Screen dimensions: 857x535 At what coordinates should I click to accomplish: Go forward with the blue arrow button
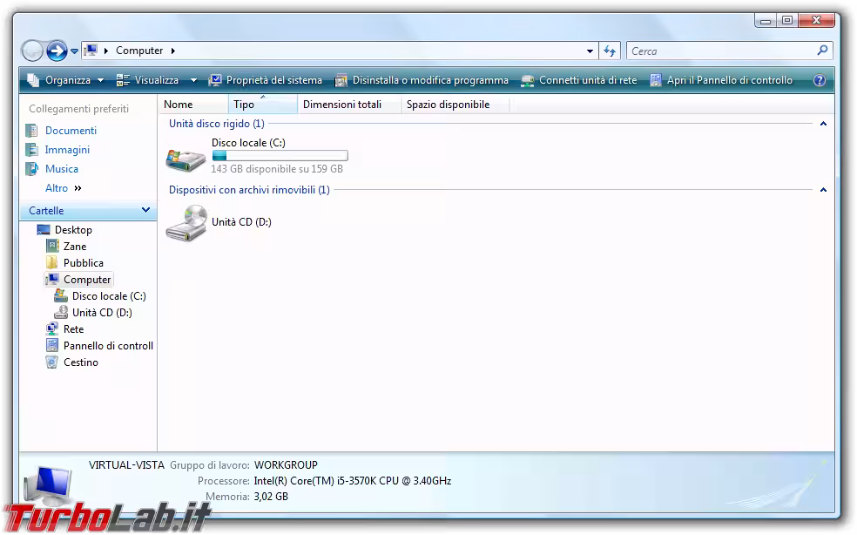click(x=57, y=51)
